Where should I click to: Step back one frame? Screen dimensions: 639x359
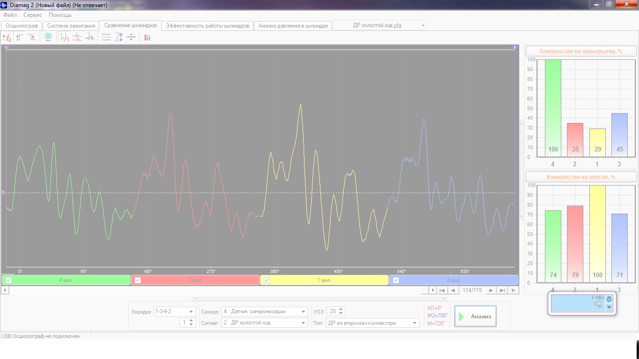click(453, 290)
